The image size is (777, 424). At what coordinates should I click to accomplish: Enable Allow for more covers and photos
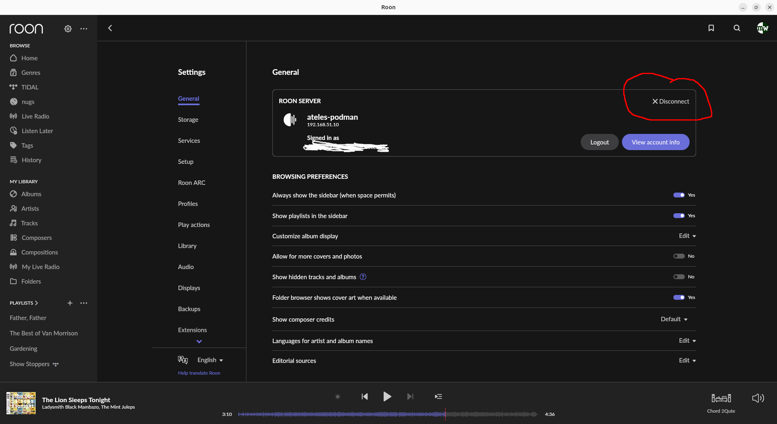(679, 256)
